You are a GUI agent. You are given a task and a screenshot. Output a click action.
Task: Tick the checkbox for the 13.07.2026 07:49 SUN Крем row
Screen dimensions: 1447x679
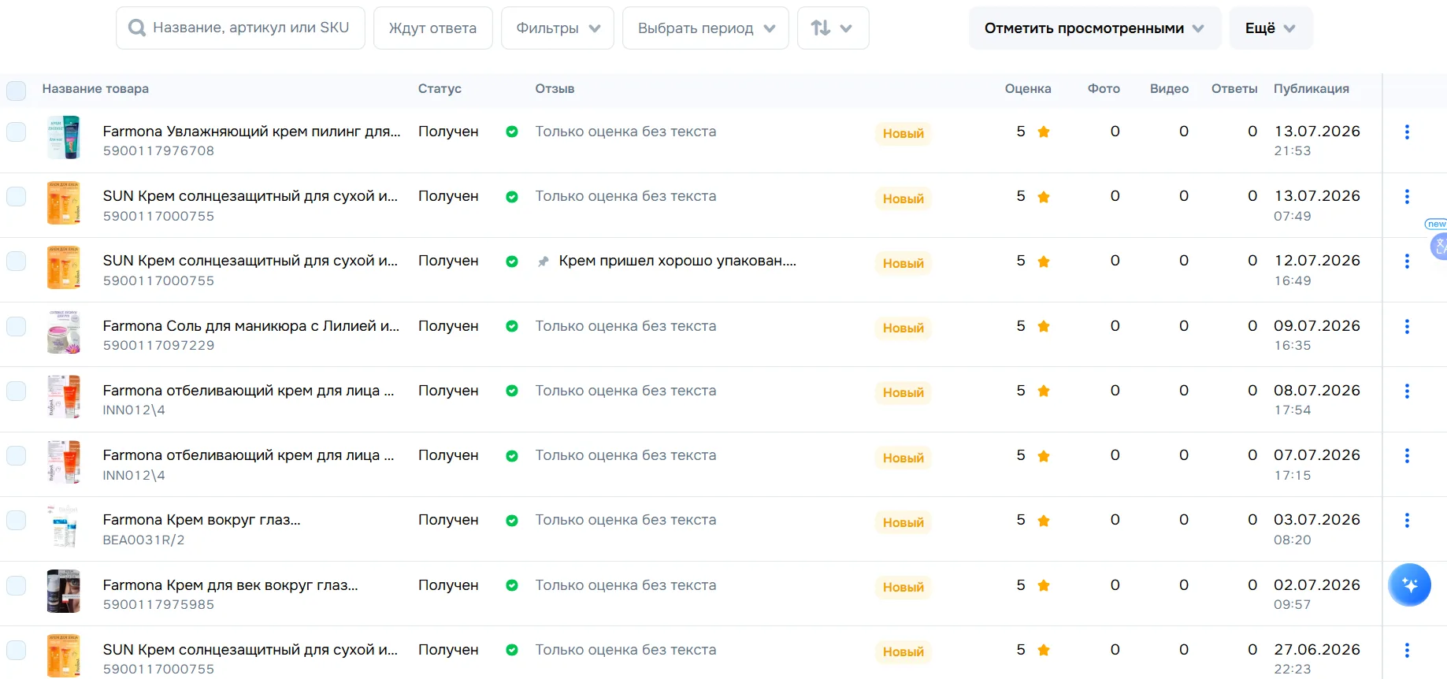[17, 196]
